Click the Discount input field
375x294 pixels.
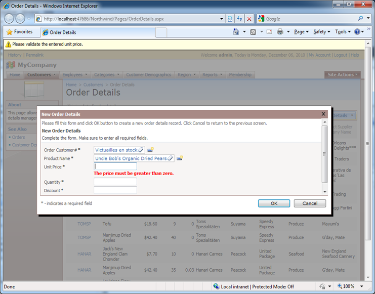(x=115, y=190)
